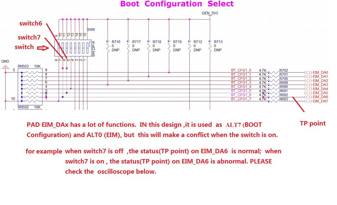Click the bidirectional port symbol for EIM_DA7
The width and height of the screenshot is (337, 205).
click(x=308, y=101)
